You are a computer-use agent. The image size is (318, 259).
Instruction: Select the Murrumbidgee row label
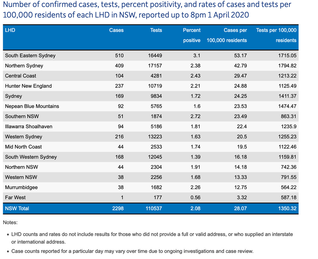21,187
